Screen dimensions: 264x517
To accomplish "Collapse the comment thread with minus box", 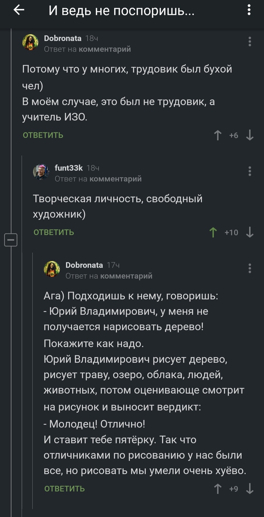I will pyautogui.click(x=11, y=240).
